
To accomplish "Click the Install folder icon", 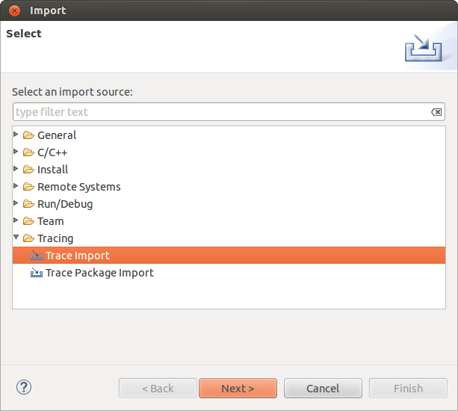I will click(28, 170).
